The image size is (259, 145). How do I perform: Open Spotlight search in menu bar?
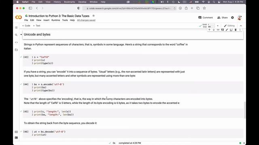[x=214, y=2]
